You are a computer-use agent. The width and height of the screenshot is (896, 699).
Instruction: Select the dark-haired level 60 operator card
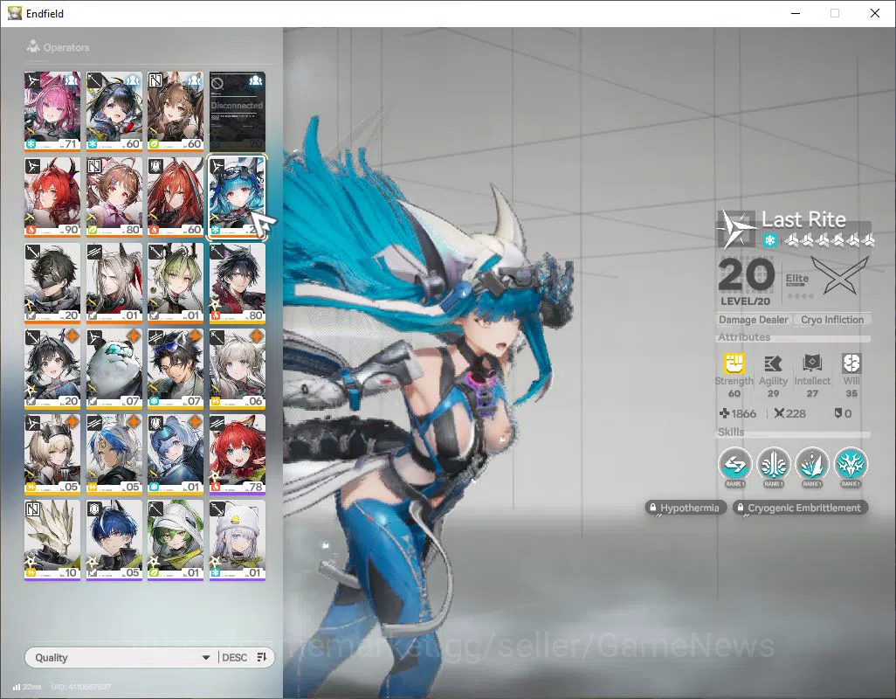point(114,111)
